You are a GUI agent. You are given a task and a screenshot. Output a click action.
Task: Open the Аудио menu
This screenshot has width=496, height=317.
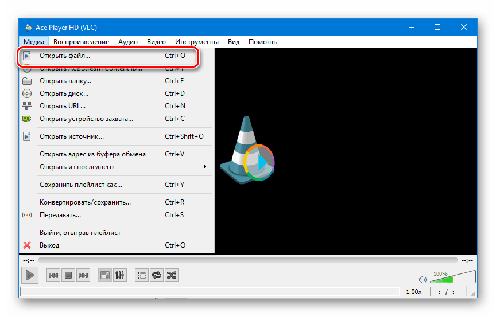coord(128,42)
